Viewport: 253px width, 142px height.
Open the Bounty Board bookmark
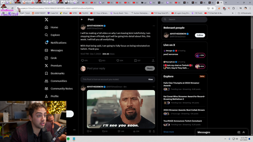pos(119,13)
